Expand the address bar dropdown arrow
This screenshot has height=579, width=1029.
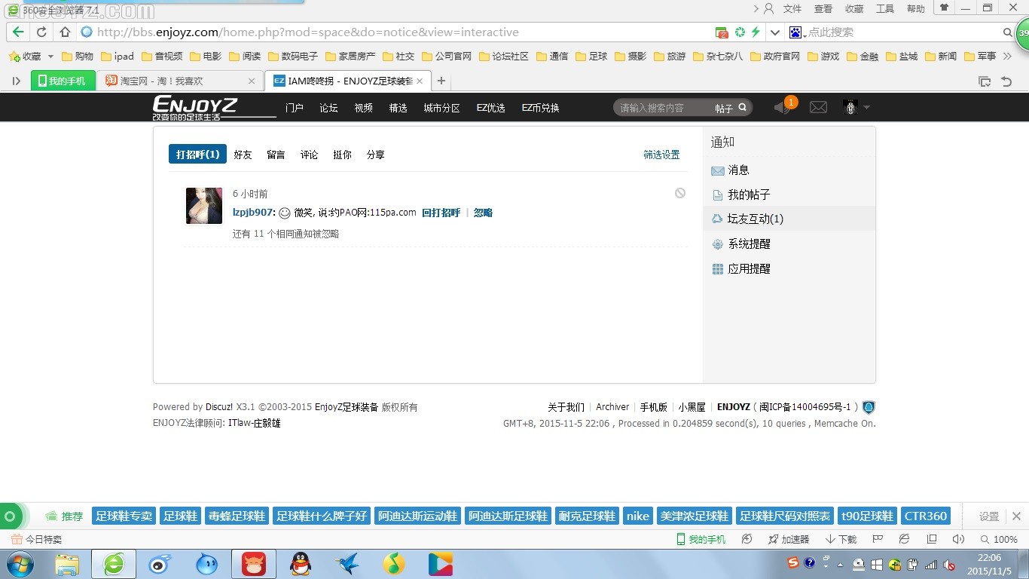point(774,32)
